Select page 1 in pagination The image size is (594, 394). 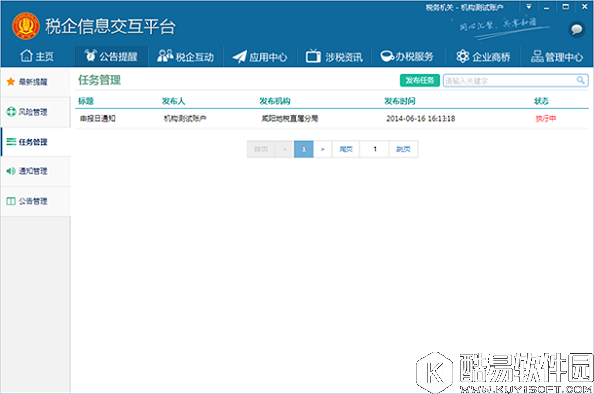pos(304,149)
